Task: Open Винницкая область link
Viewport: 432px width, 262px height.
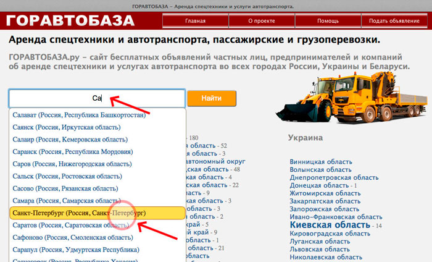Action: point(321,162)
